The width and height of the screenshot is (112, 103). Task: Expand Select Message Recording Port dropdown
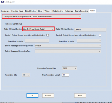68,51
